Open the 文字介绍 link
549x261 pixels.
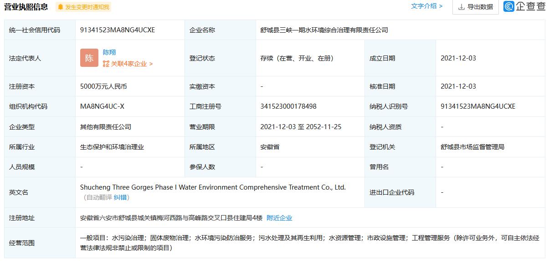click(426, 6)
